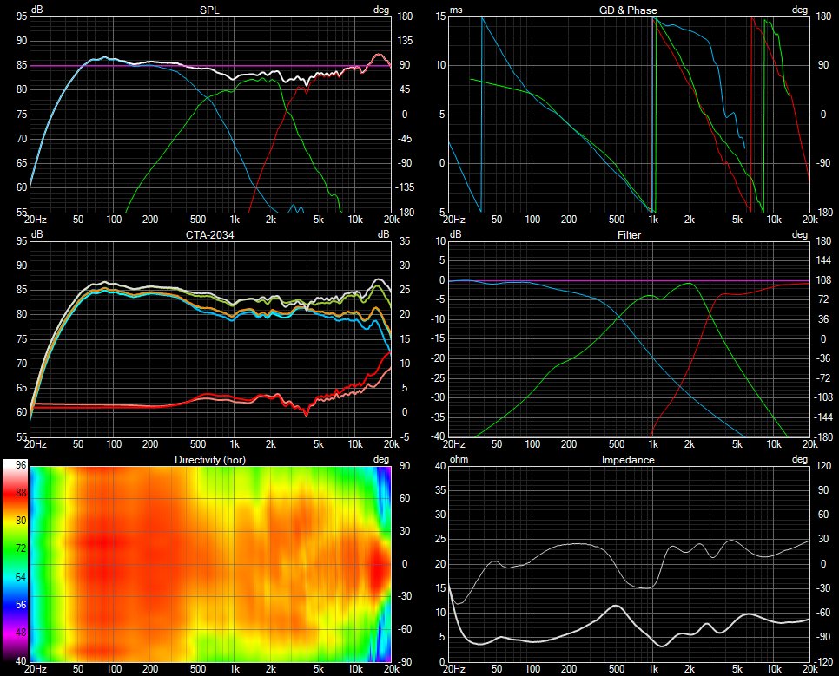
Task: Click the 144 degree tick on Filter chart
Action: [823, 260]
